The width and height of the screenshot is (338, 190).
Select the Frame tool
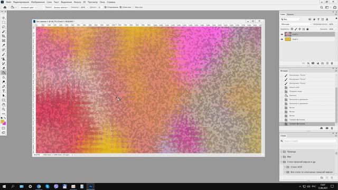(x=4, y=41)
